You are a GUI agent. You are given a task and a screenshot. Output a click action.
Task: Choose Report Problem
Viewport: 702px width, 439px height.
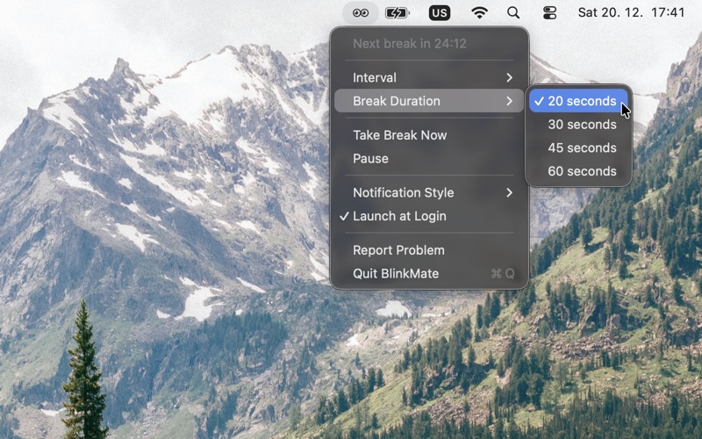pyautogui.click(x=429, y=250)
